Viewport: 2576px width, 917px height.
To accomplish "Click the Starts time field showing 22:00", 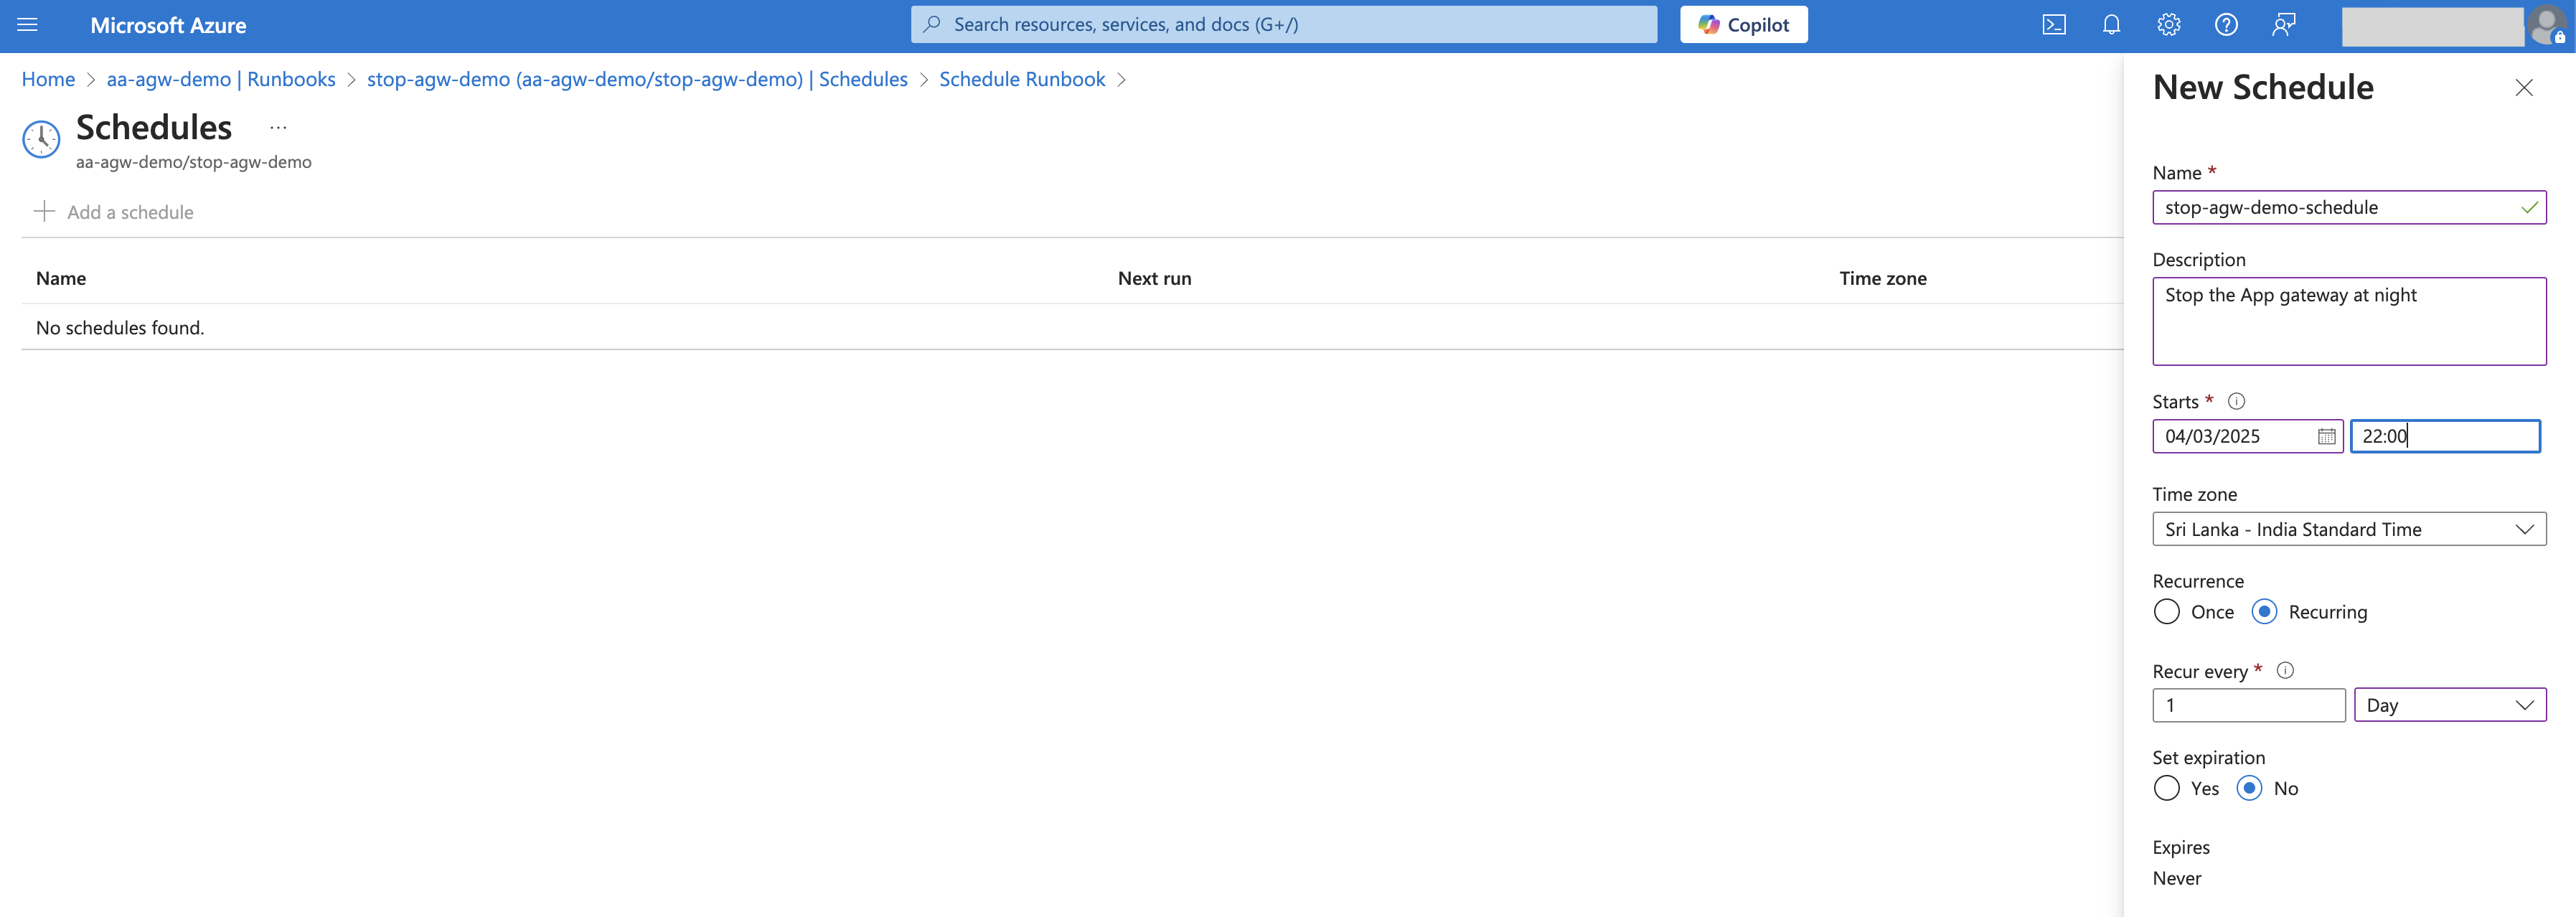I will 2445,436.
